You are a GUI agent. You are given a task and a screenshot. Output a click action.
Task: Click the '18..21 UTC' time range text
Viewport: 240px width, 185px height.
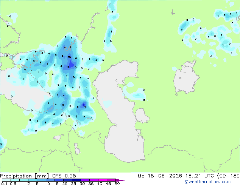[199, 176]
